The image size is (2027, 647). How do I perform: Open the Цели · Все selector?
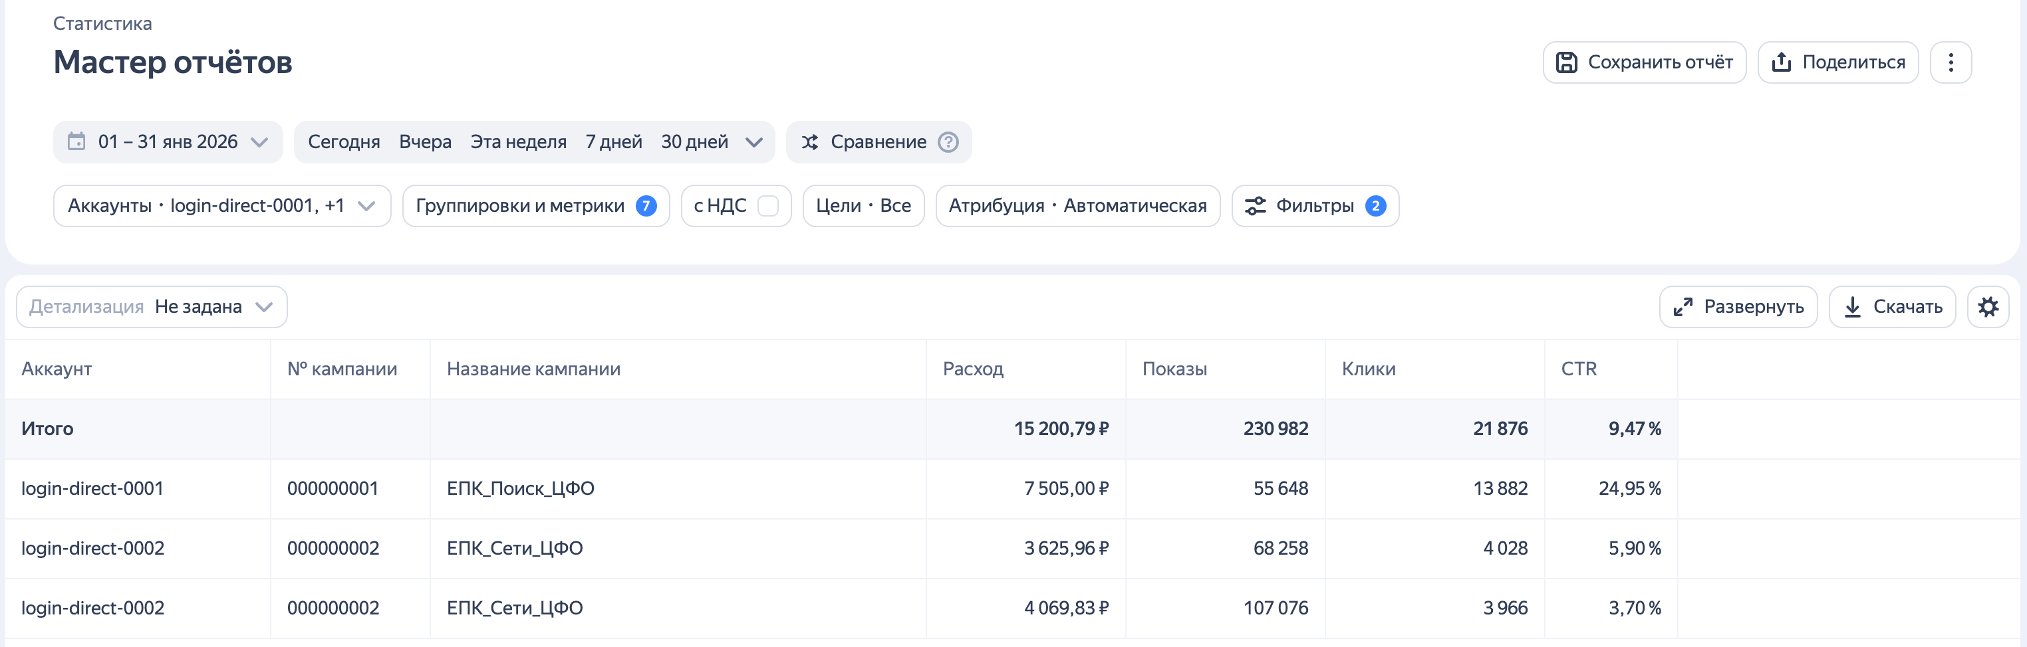click(863, 206)
